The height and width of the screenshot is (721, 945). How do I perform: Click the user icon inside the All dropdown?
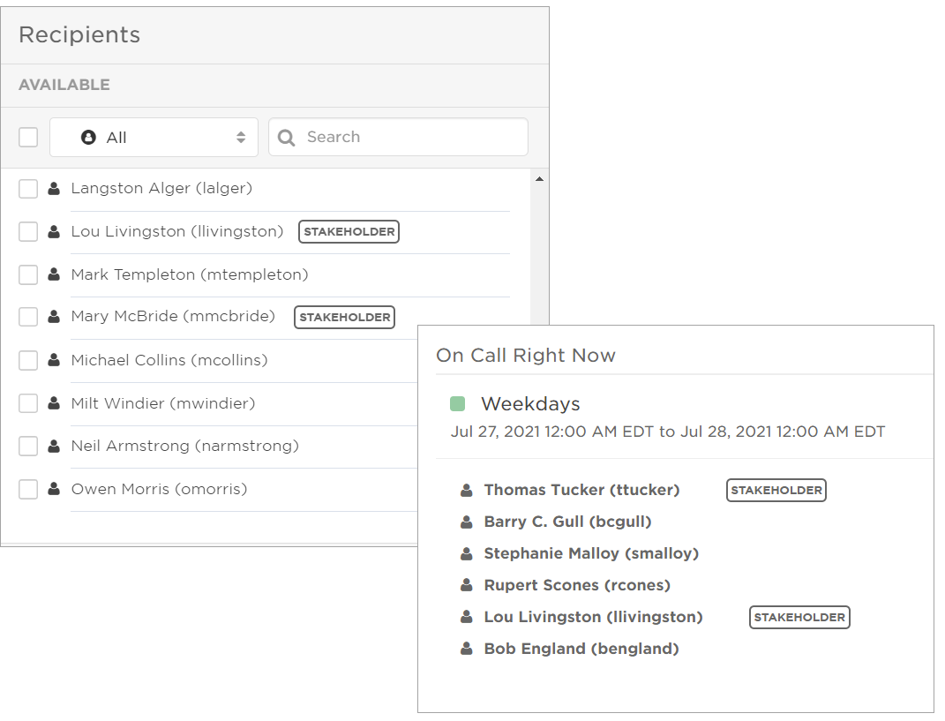[x=88, y=138]
